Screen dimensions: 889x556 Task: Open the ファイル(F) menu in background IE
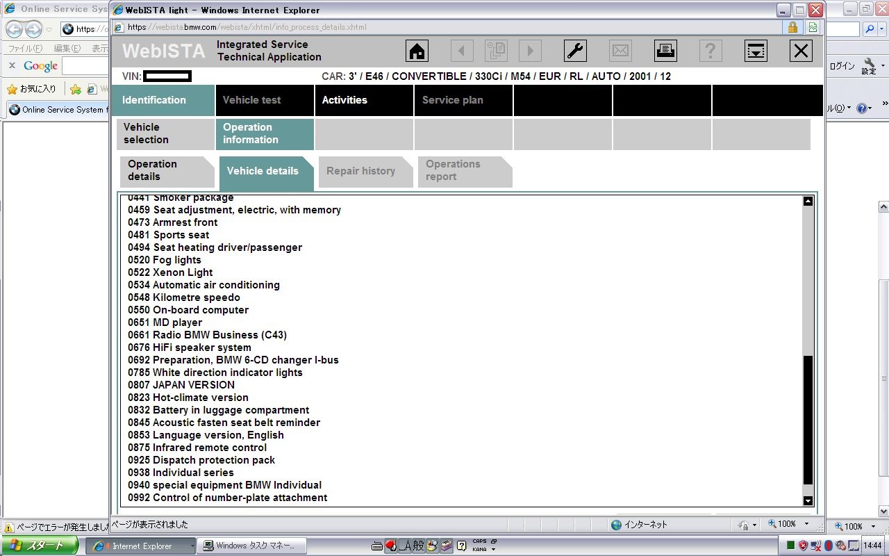(x=25, y=49)
